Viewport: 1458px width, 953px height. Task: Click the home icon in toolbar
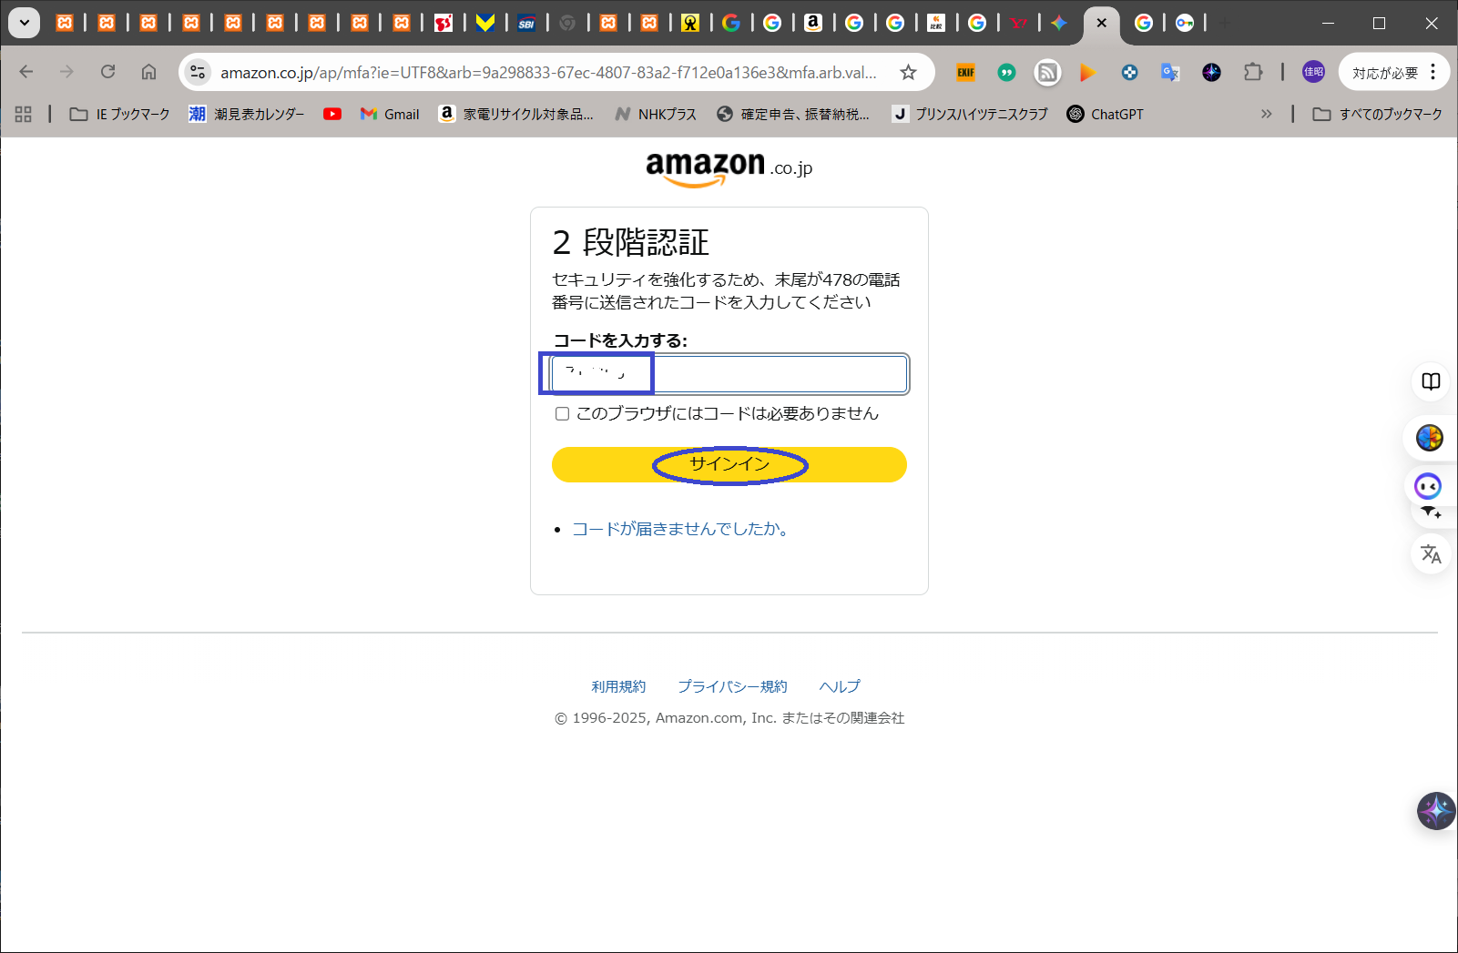pos(148,72)
